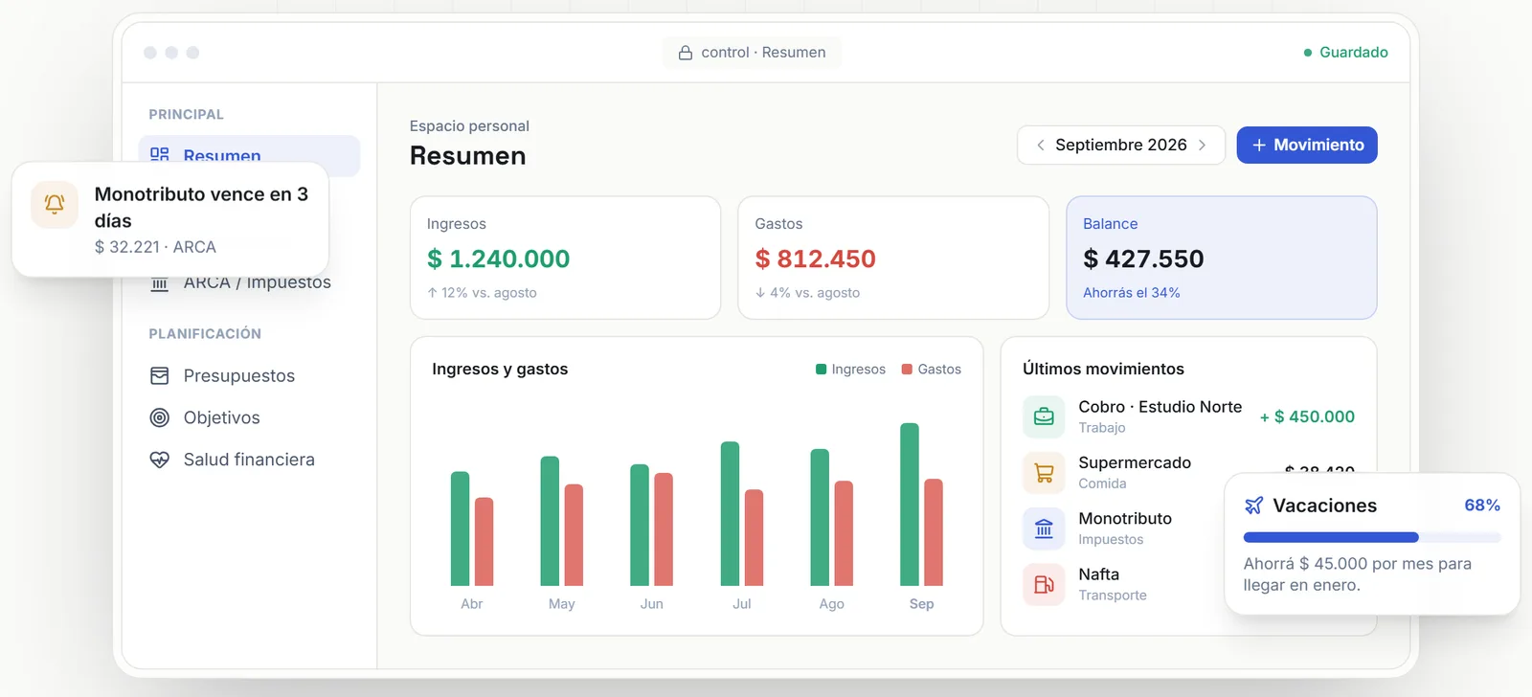The height and width of the screenshot is (697, 1532).
Task: Click the airplane icon in Vacaciones card
Action: (1253, 506)
